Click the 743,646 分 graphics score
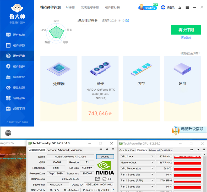This screenshot has height=192, width=207. click(100, 113)
